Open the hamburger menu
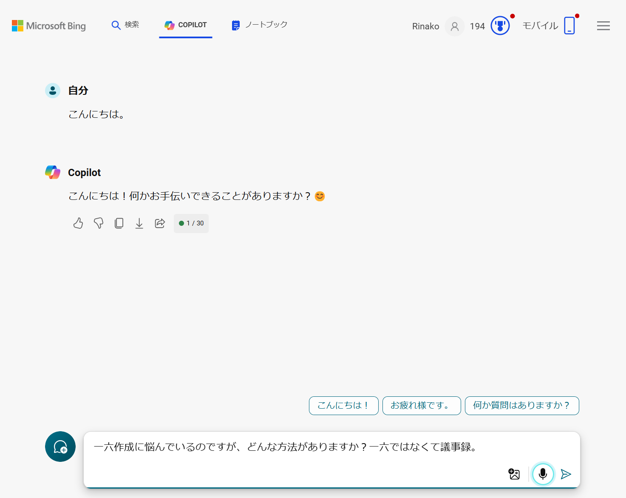626x498 pixels. tap(603, 26)
